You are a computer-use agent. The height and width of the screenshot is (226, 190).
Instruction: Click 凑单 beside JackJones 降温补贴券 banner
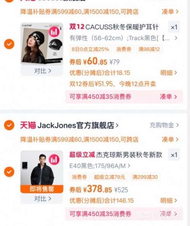[170, 139]
